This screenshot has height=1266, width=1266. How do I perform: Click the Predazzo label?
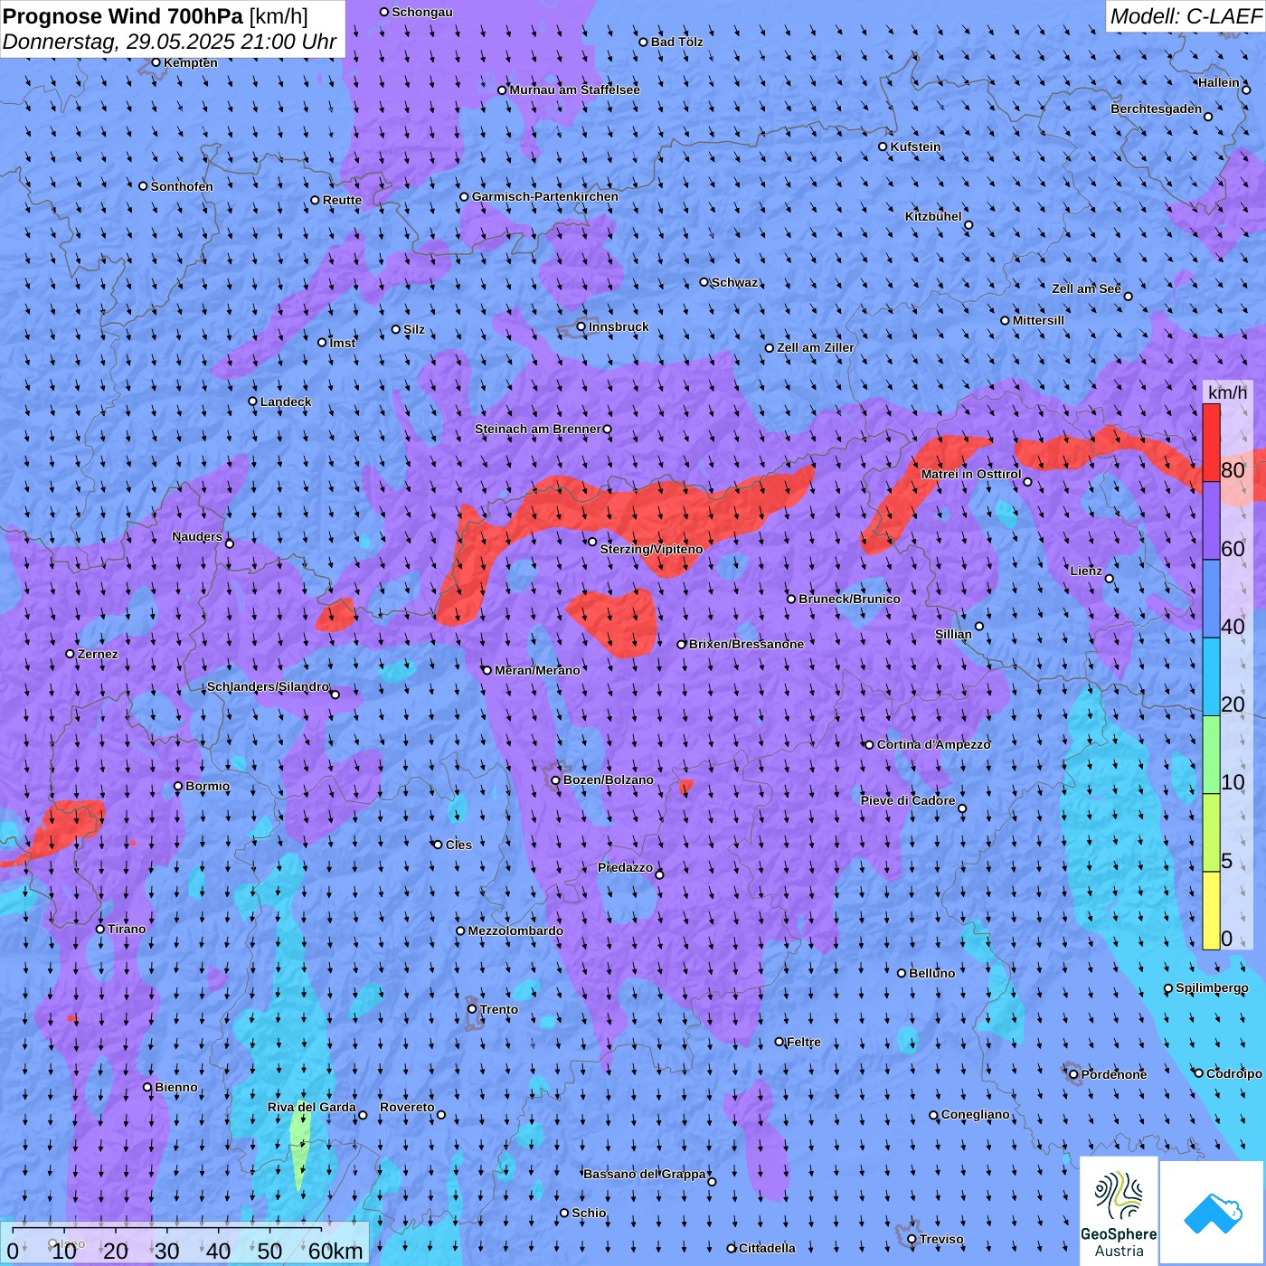point(625,867)
